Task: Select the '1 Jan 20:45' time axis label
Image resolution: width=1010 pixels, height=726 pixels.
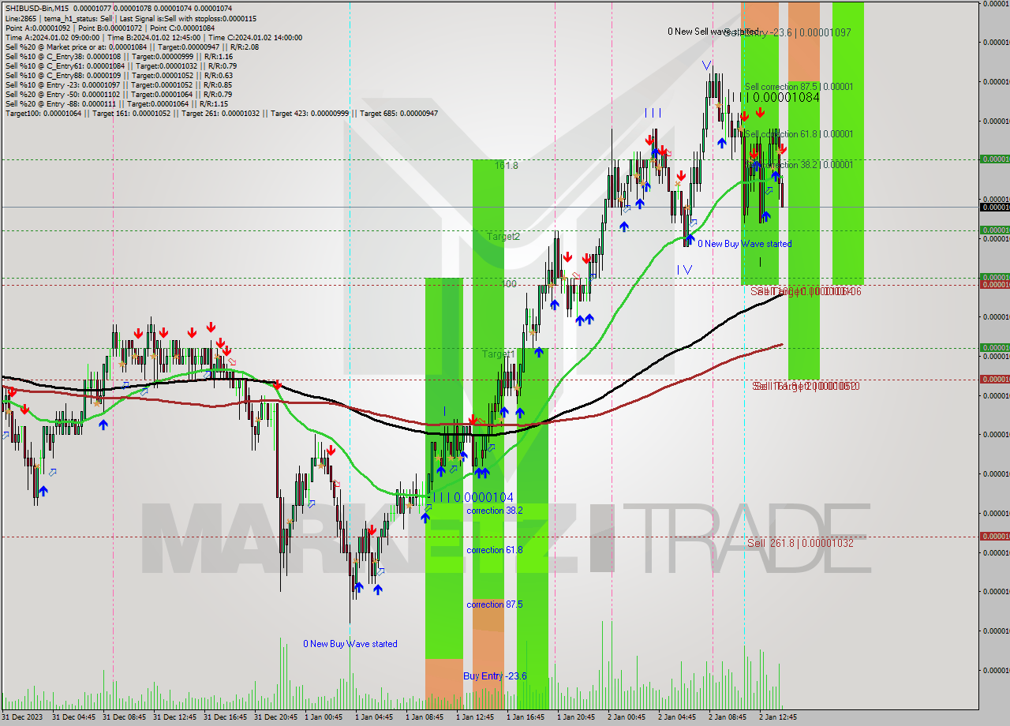Action: coord(576,717)
